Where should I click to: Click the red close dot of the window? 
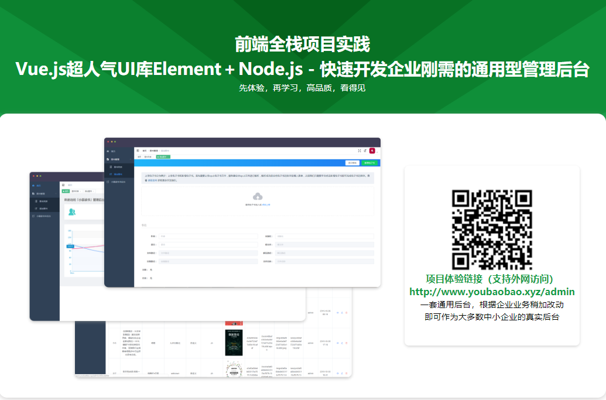point(107,141)
